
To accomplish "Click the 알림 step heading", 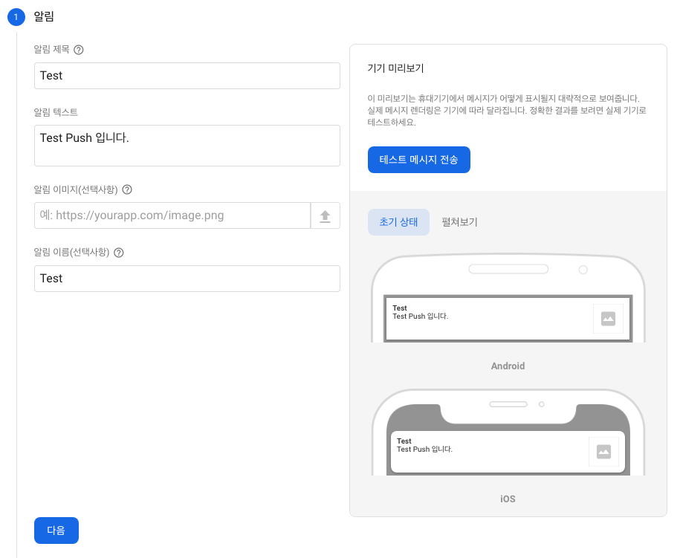I will (44, 17).
